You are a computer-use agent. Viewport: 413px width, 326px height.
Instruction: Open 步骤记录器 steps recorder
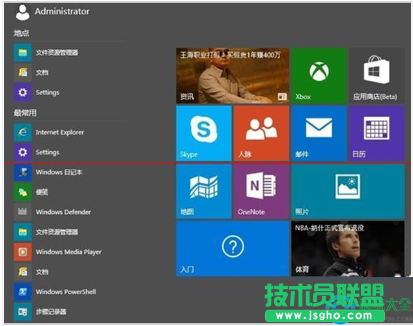(x=40, y=312)
